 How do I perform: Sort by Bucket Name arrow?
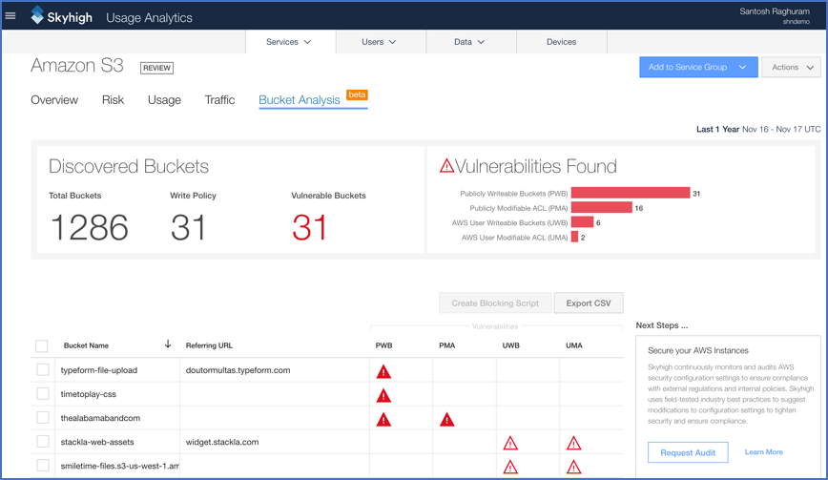pos(168,344)
